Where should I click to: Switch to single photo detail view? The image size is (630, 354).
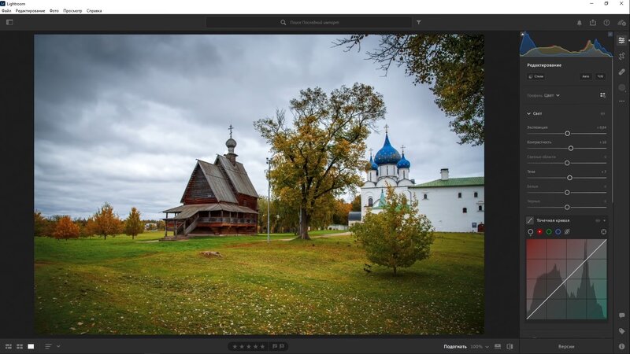coord(31,346)
